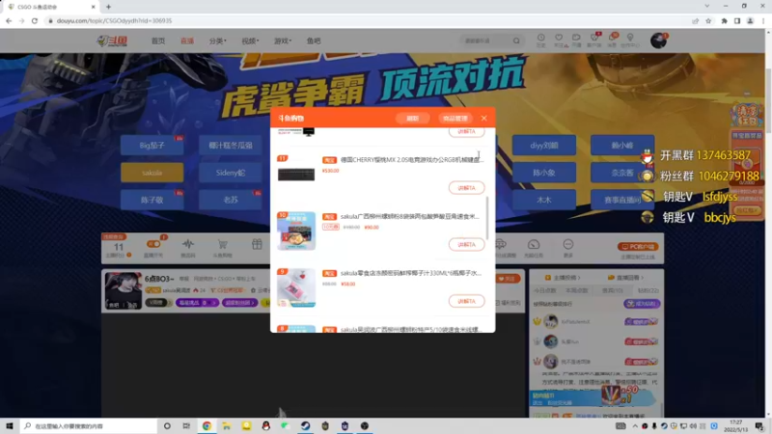Image resolution: width=772 pixels, height=434 pixels.
Task: Open the gift box toolbar icon
Action: tap(257, 245)
